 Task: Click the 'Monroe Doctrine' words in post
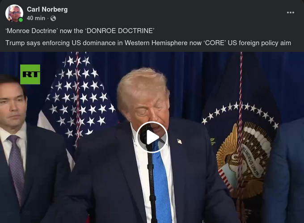pyautogui.click(x=32, y=31)
